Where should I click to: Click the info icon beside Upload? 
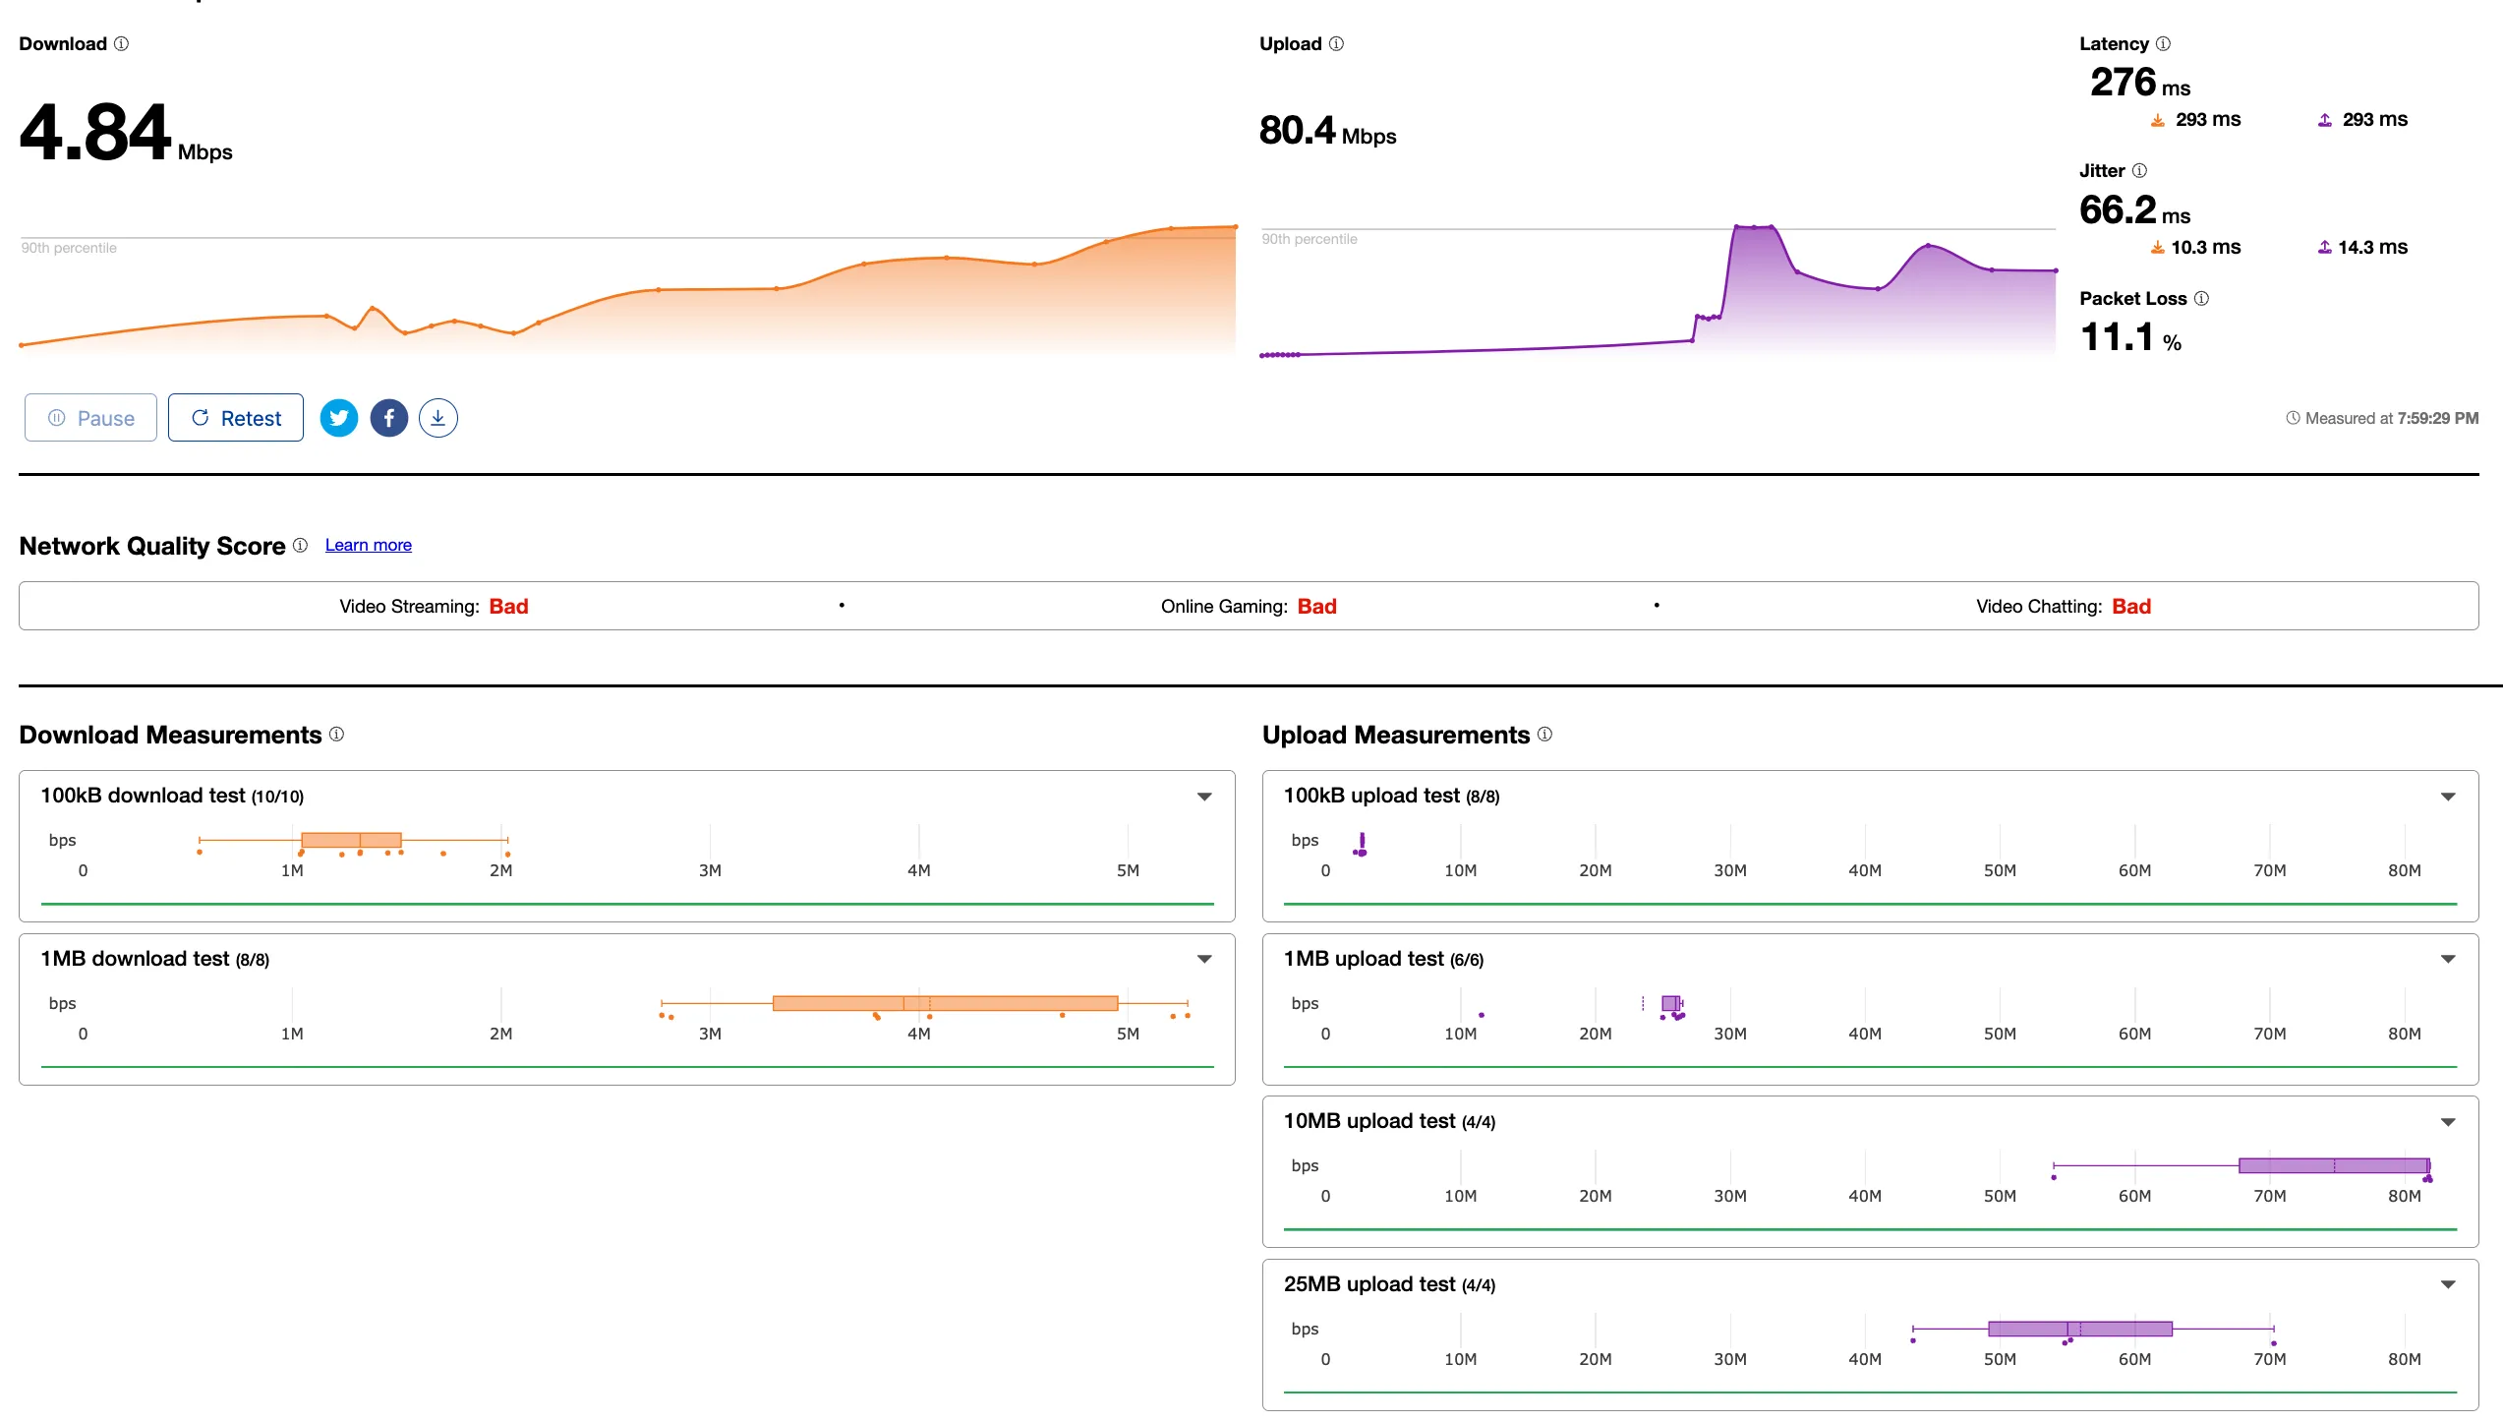1336,44
